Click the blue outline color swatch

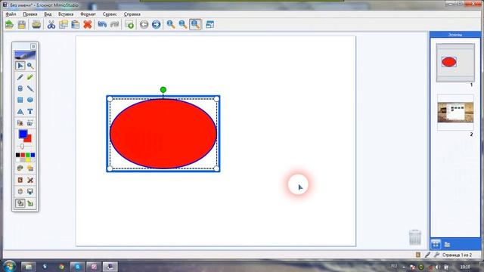[x=23, y=134]
